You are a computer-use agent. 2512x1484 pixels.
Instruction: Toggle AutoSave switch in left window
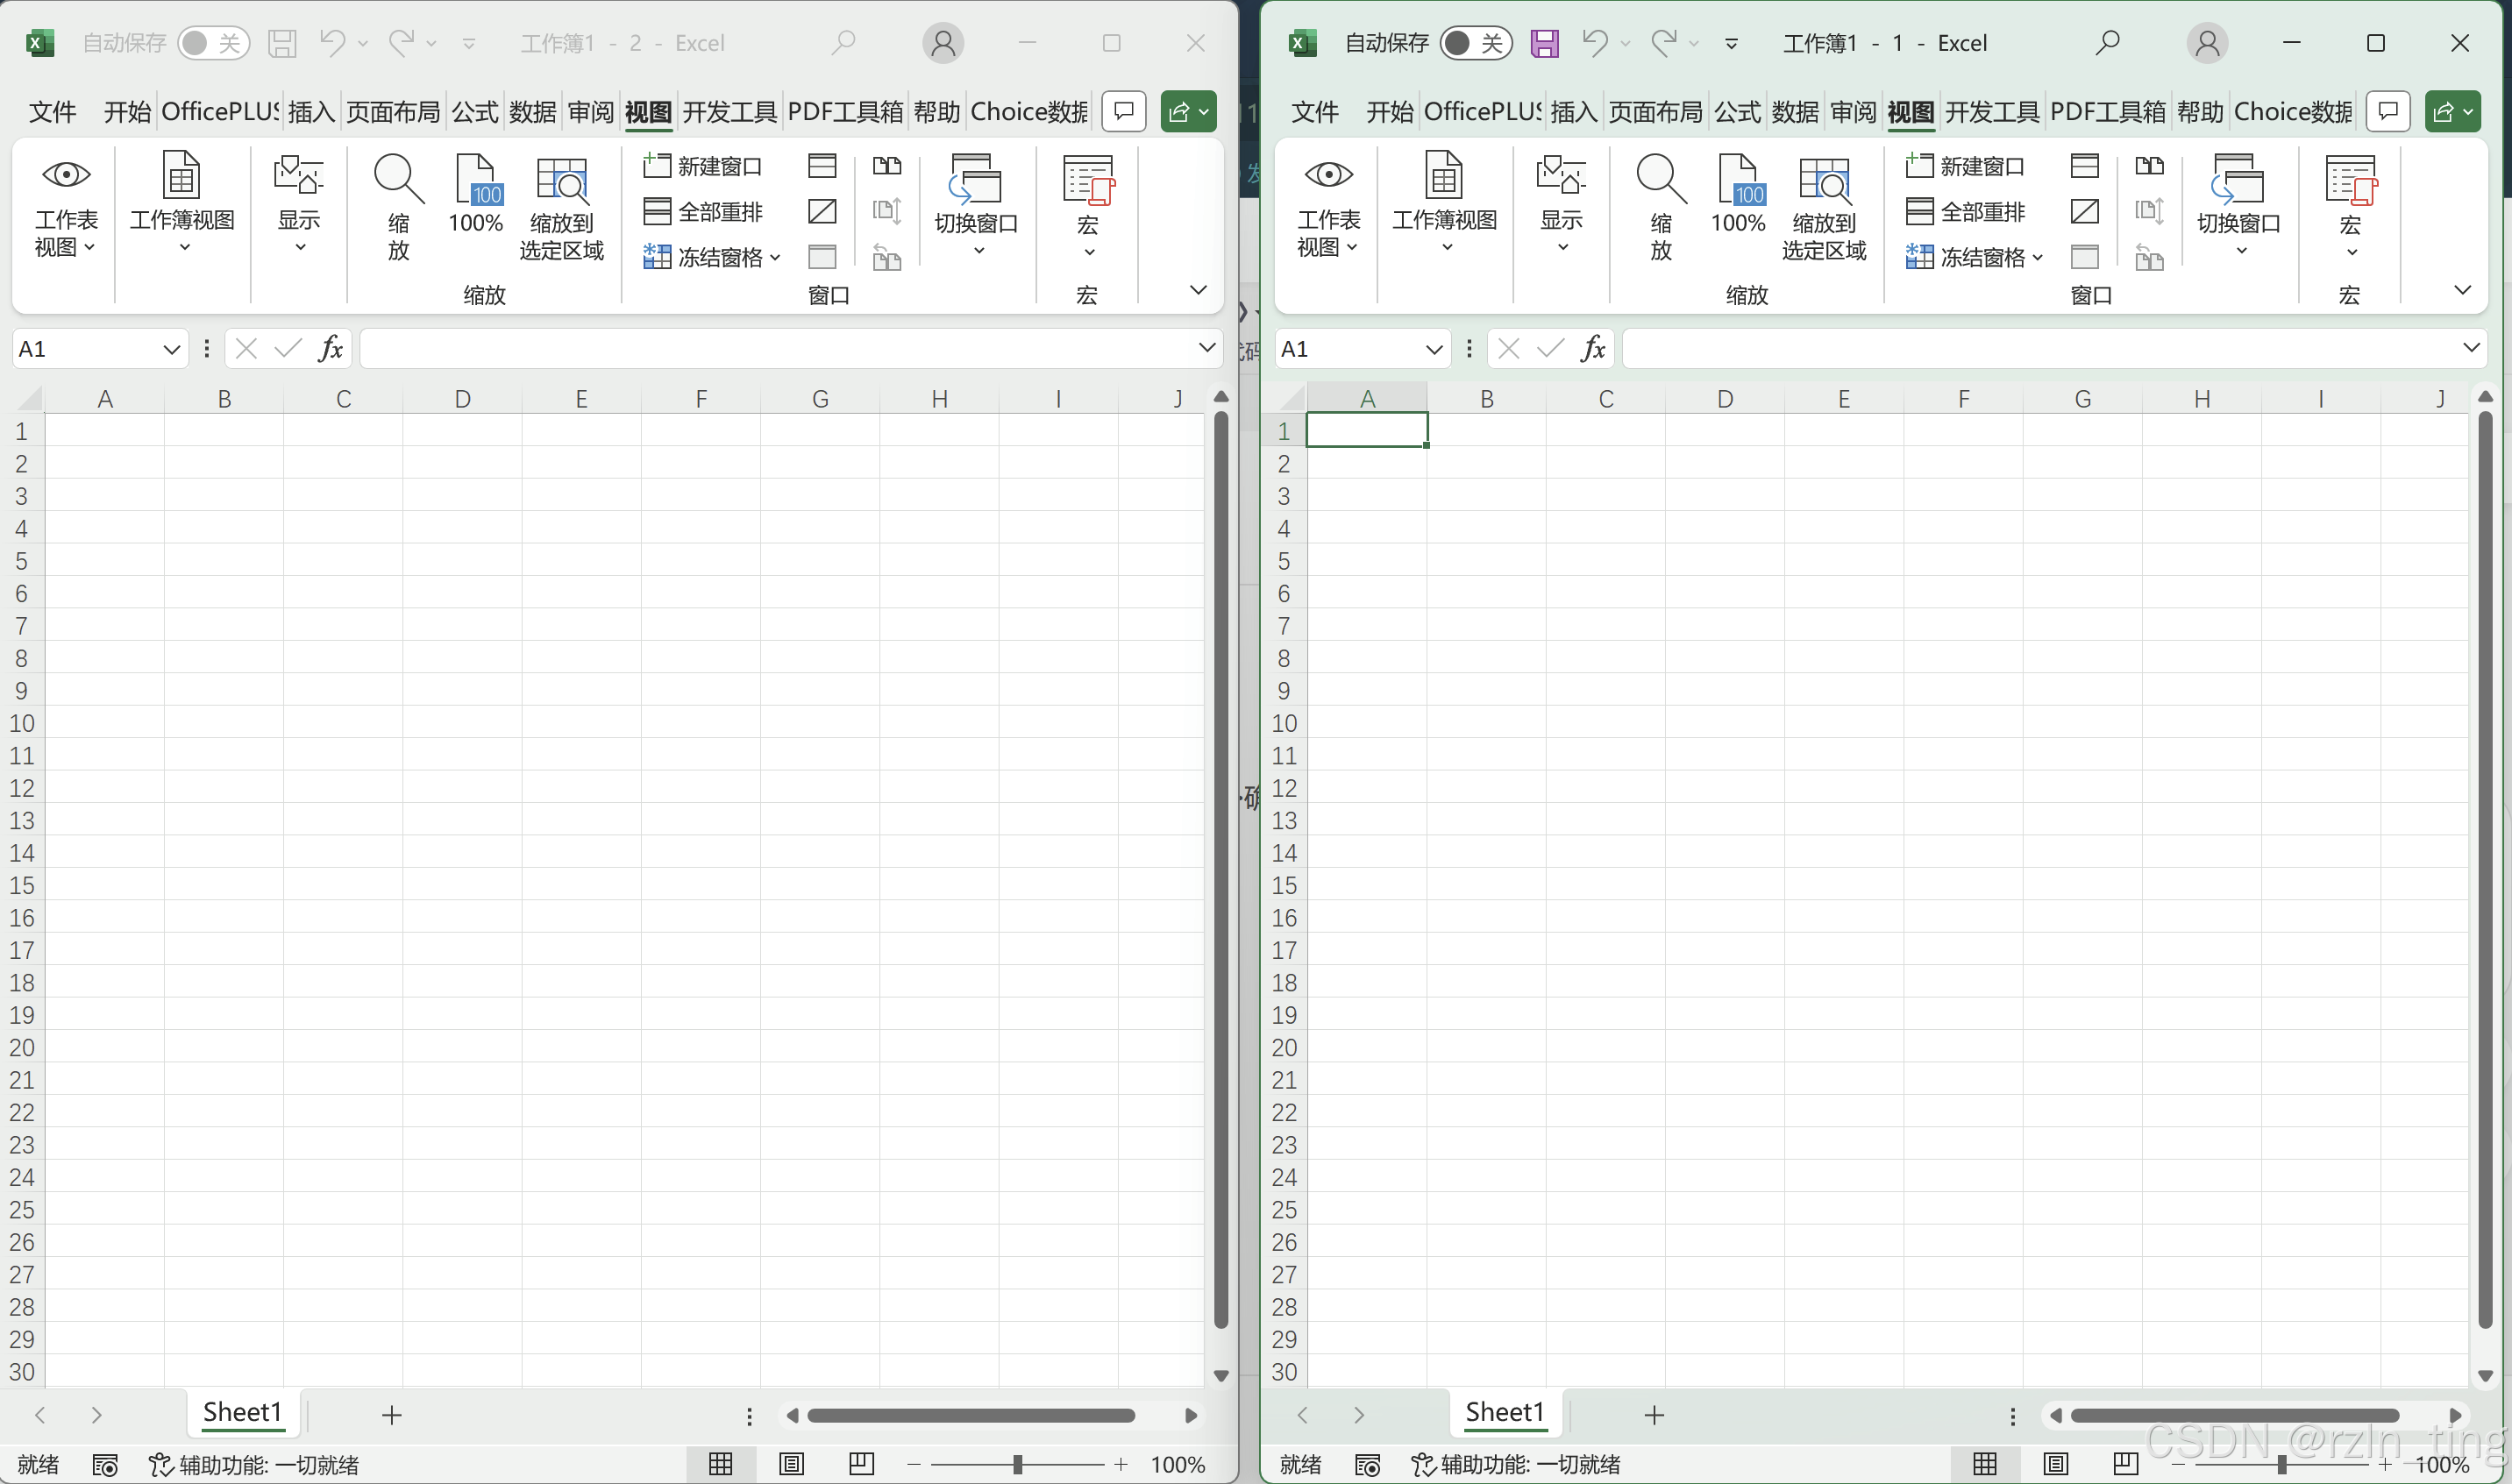point(213,43)
